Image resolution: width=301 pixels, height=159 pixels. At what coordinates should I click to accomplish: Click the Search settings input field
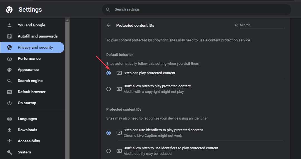[196, 9]
